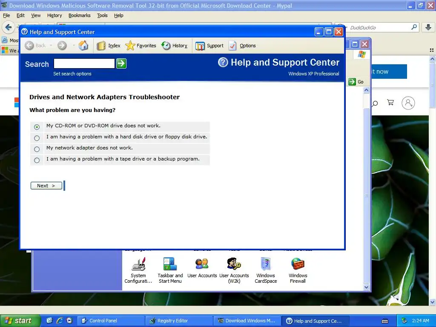436x327 pixels.
Task: Open the Back button history dropdown arrow
Action: 51,46
